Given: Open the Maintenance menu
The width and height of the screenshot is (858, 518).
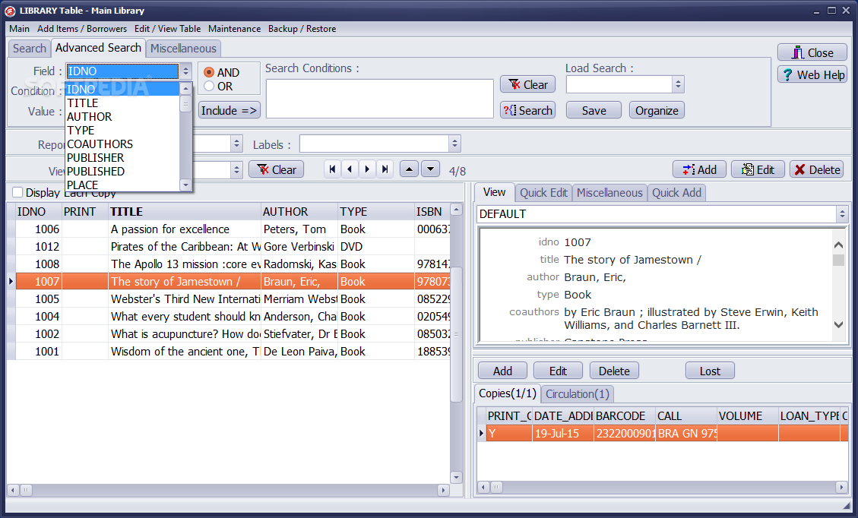Looking at the screenshot, I should pyautogui.click(x=234, y=28).
